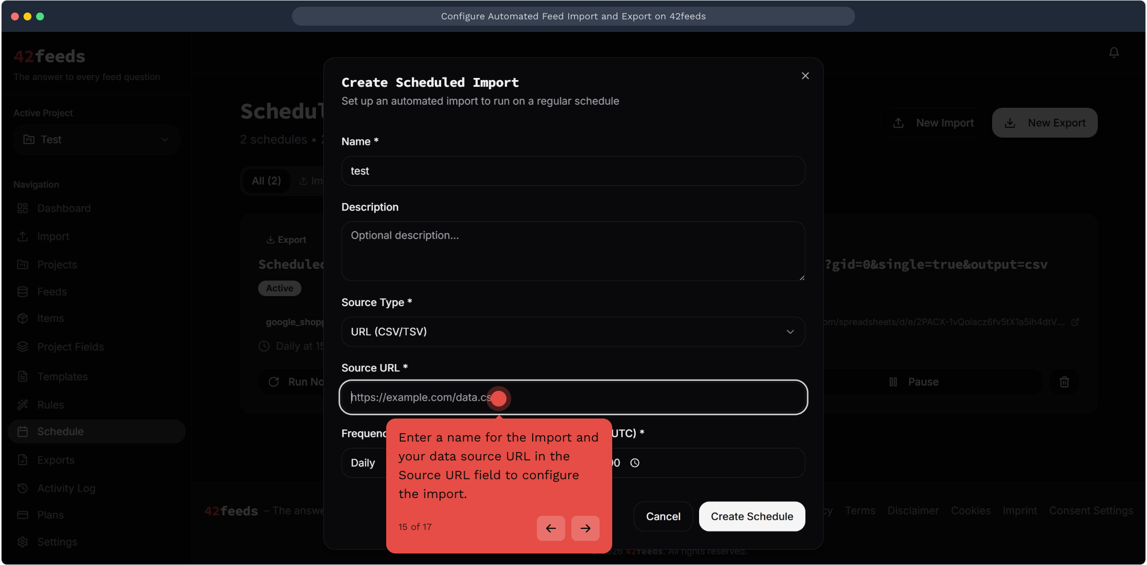Click the Dashboard sidebar icon
The height and width of the screenshot is (565, 1147).
[x=23, y=208]
